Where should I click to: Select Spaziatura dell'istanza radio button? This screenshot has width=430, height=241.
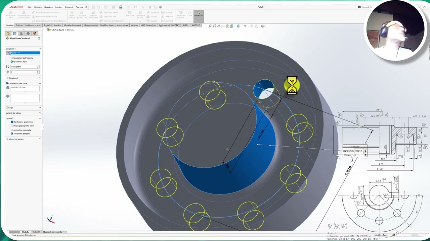12,58
